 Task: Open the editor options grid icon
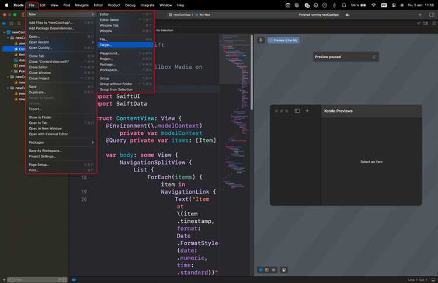[x=425, y=23]
